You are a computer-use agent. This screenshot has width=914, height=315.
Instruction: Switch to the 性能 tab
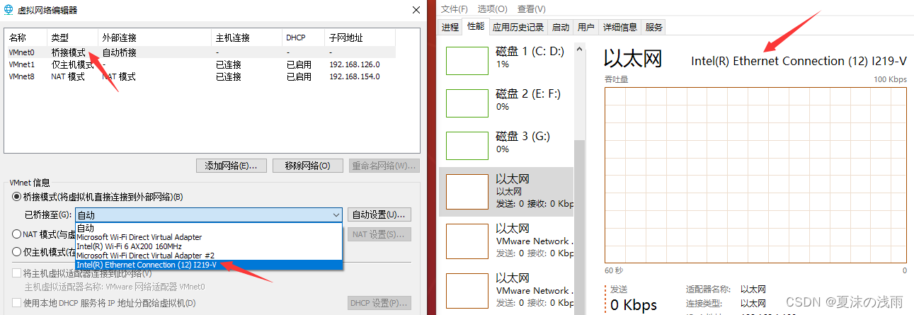476,27
